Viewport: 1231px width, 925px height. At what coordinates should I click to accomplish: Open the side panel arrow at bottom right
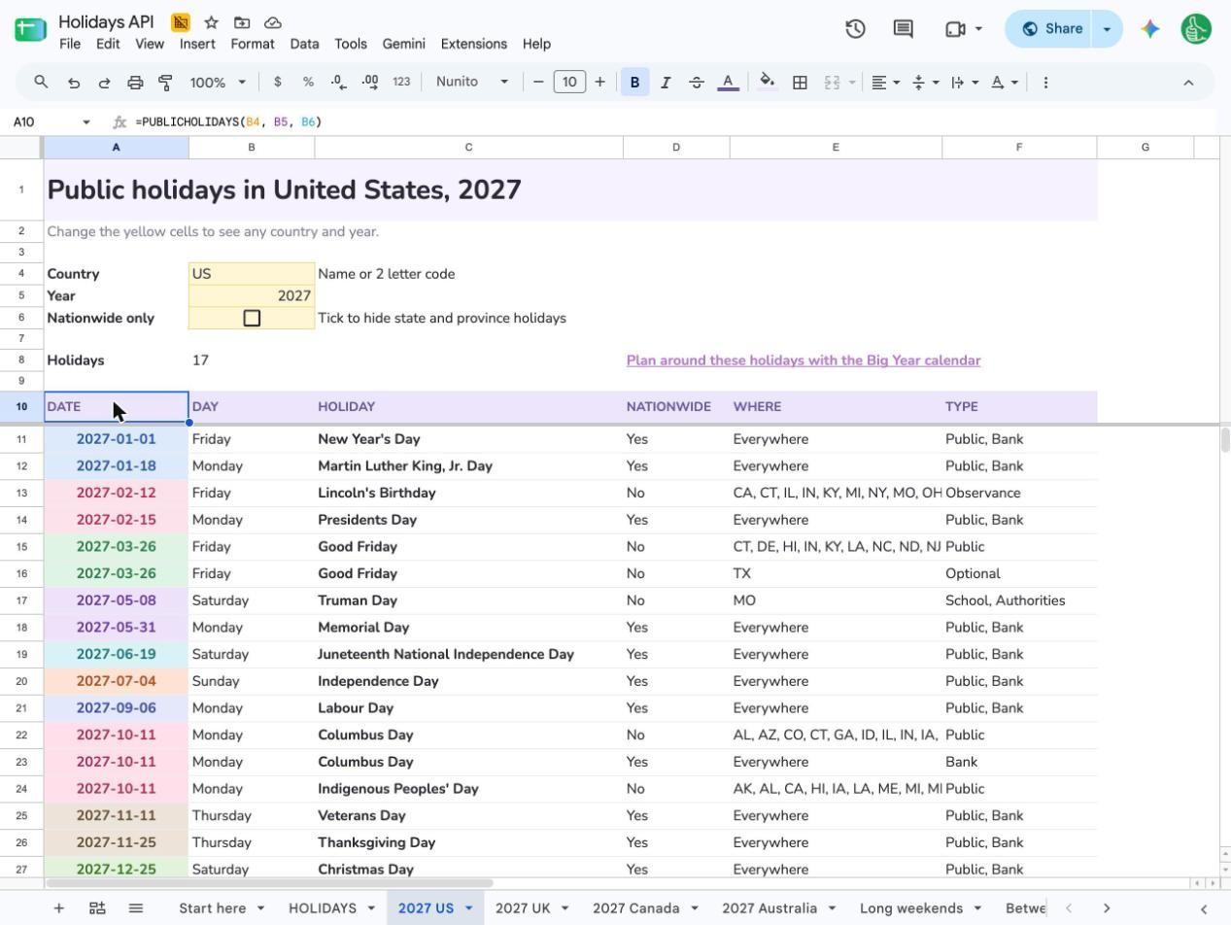[1204, 908]
